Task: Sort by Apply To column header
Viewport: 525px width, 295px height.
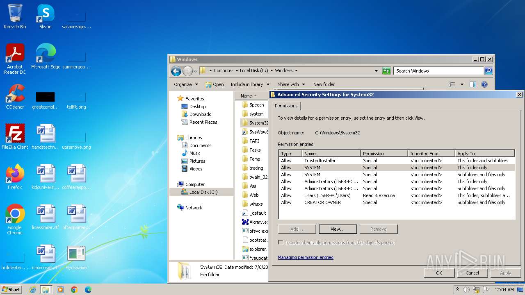Action: click(485, 154)
